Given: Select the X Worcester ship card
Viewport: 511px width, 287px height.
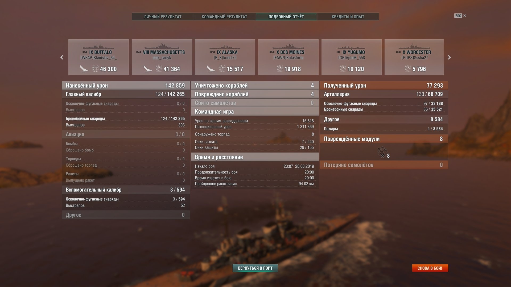Looking at the screenshot, I should point(414,57).
